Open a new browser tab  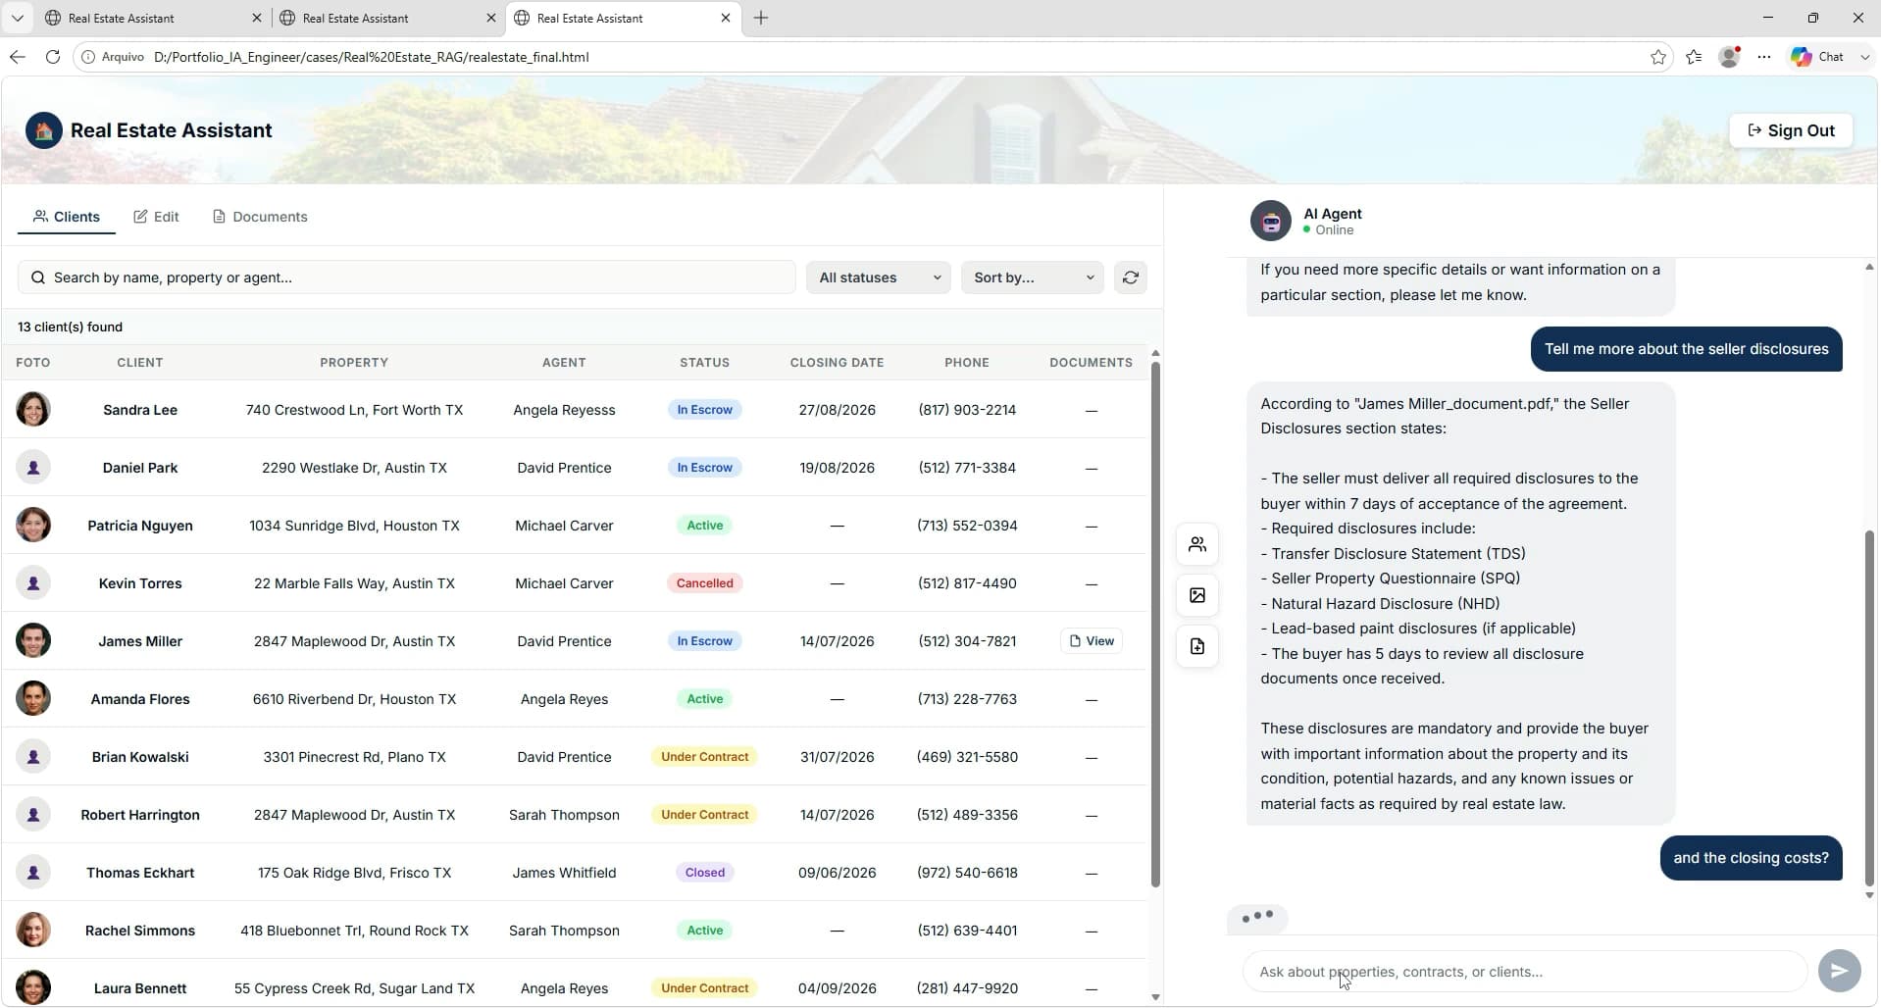pyautogui.click(x=761, y=18)
